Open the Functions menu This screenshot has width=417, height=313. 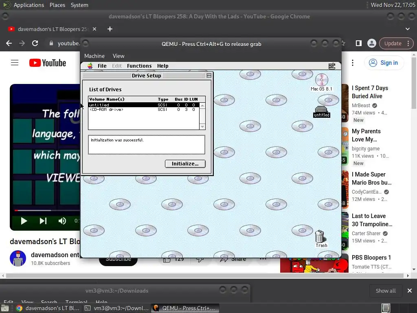click(x=139, y=66)
